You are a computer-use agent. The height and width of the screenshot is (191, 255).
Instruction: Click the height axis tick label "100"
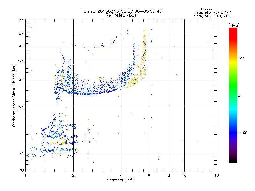click(21, 153)
